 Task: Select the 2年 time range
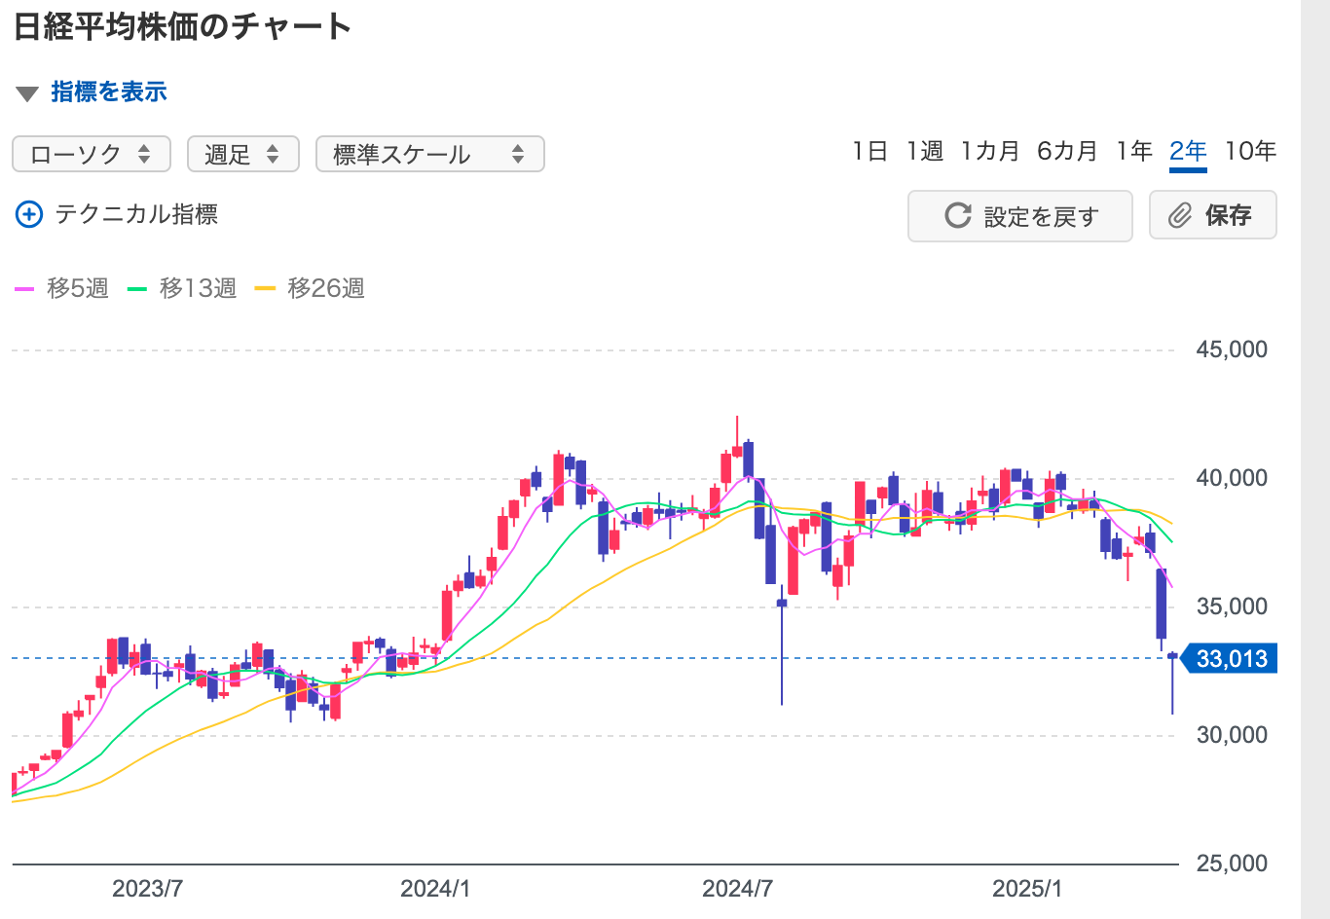[x=1188, y=151]
